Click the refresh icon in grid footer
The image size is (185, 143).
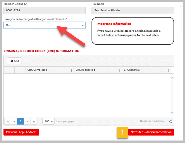[x=171, y=121]
